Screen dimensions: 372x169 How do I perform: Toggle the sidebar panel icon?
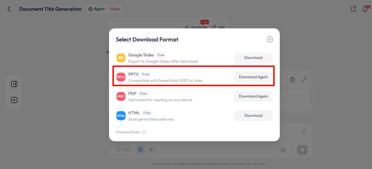coord(14,84)
